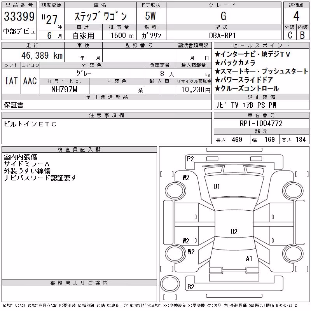Click the mileage 46,389 km

(x=42, y=55)
